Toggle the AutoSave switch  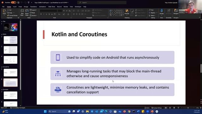(x=14, y=3)
